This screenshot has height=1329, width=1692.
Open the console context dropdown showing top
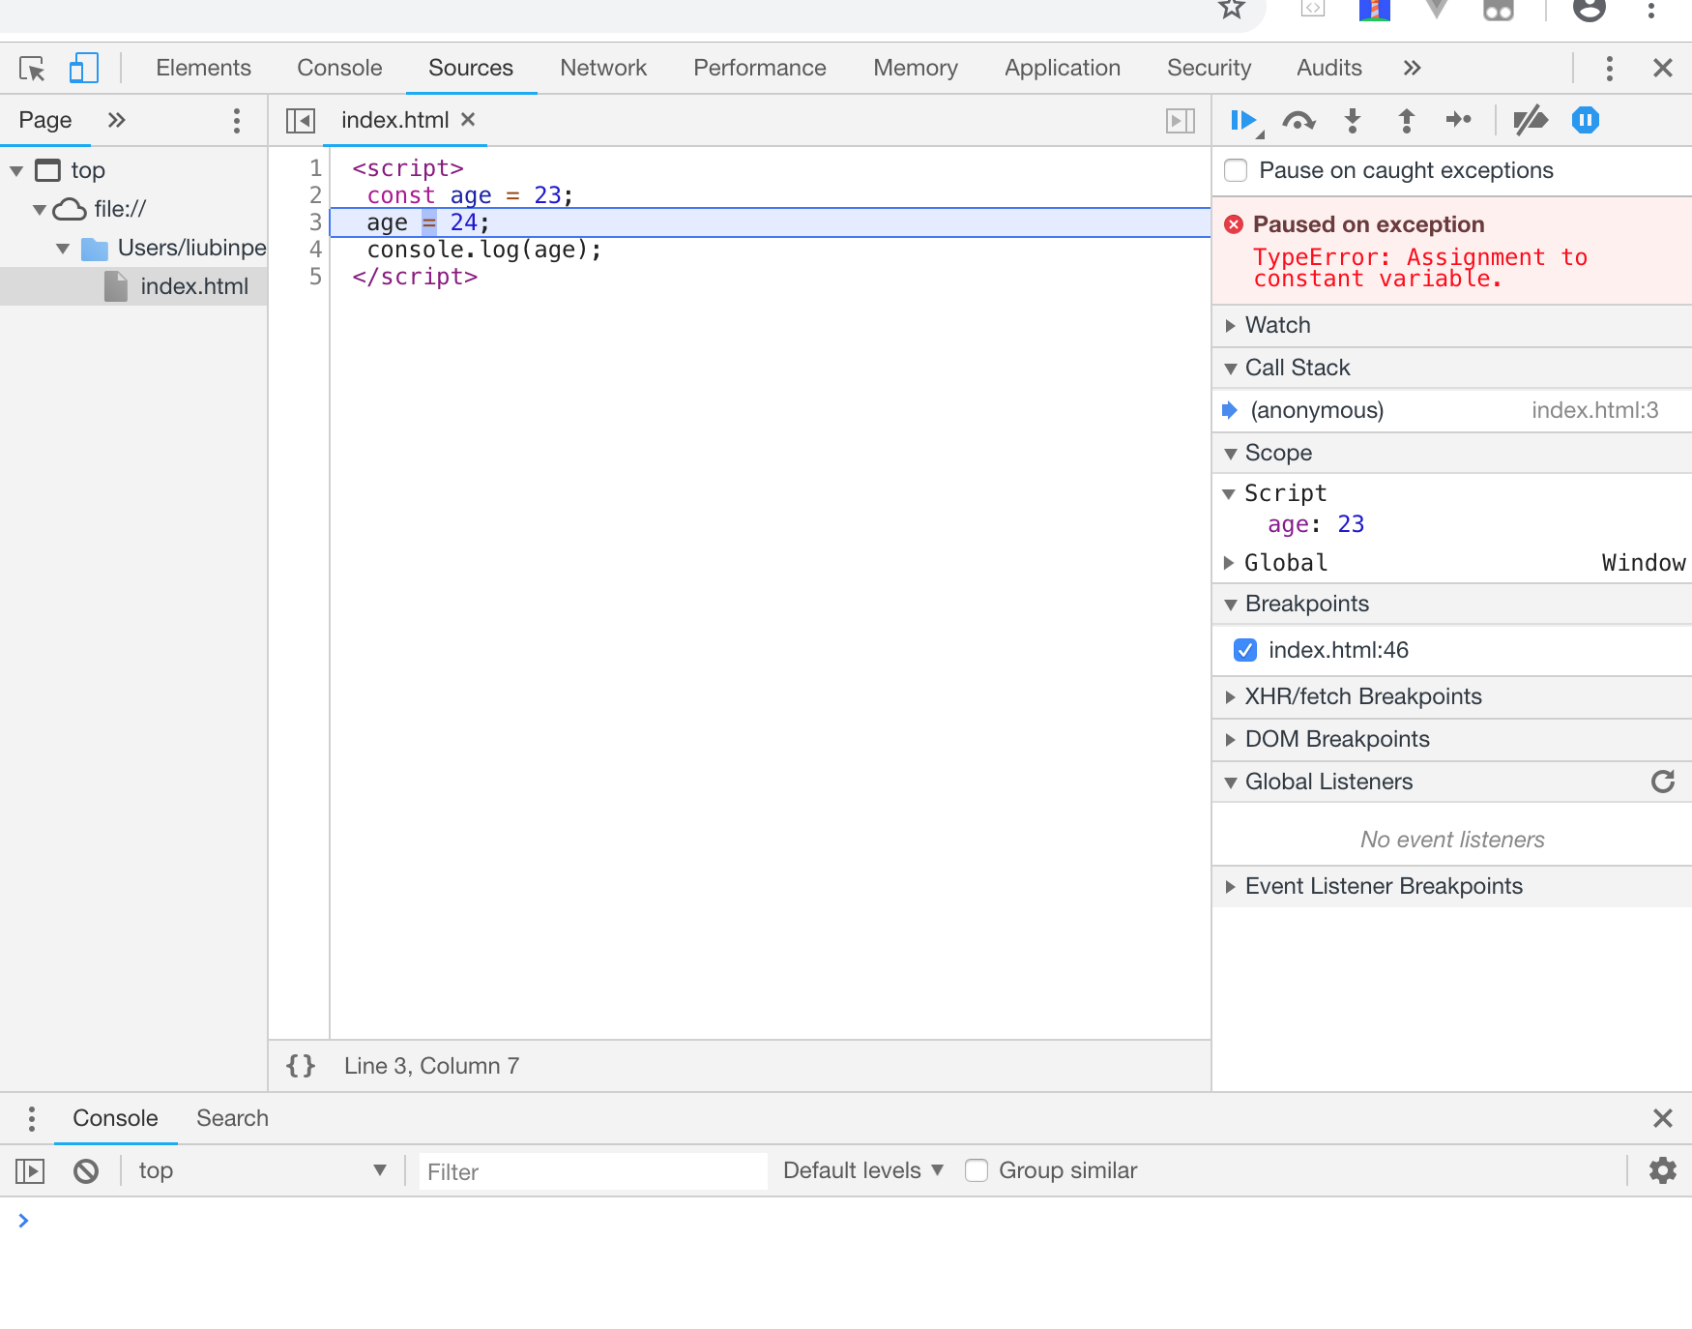tap(263, 1170)
